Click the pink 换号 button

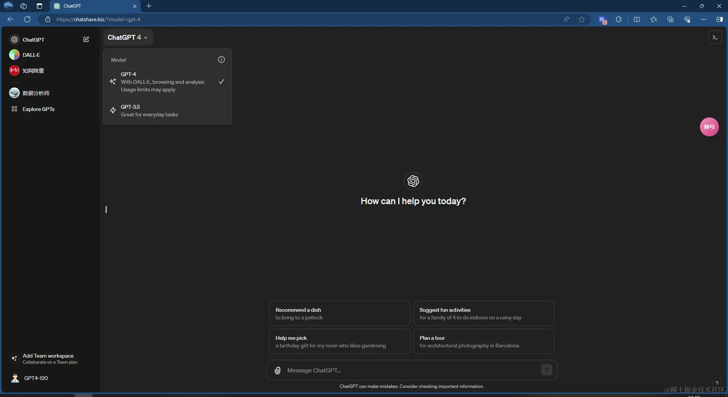coord(709,127)
